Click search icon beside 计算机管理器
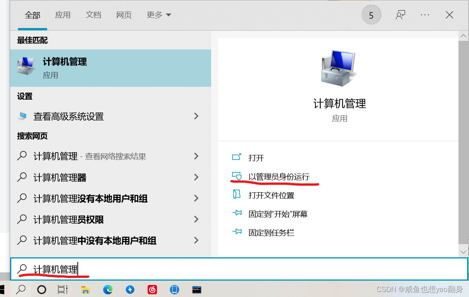 click(22, 177)
